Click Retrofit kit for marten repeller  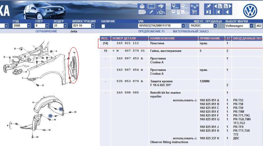click(x=165, y=94)
